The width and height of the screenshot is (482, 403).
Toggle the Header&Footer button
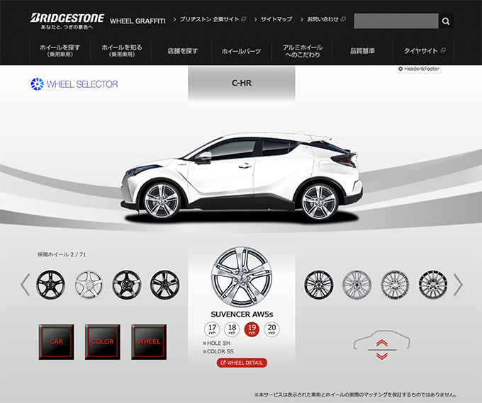click(x=419, y=69)
